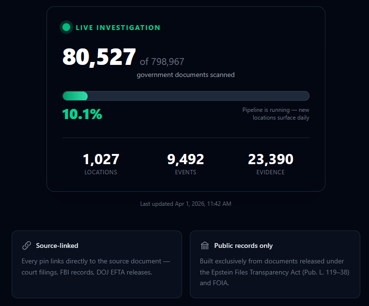
Task: Click the 'government documents scanned' label
Action: coord(185,75)
